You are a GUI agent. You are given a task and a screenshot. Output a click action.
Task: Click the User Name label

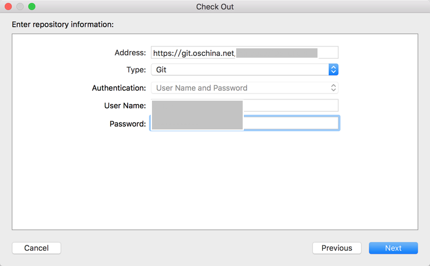pyautogui.click(x=125, y=105)
